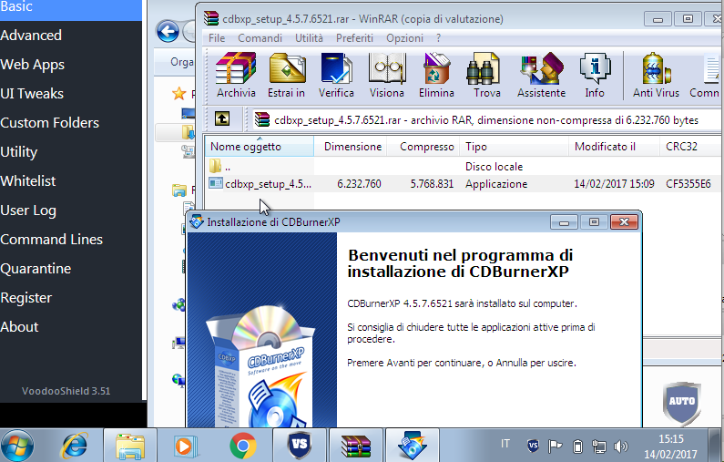The image size is (724, 462).
Task: Click the volume speaker tray icon
Action: (x=620, y=447)
